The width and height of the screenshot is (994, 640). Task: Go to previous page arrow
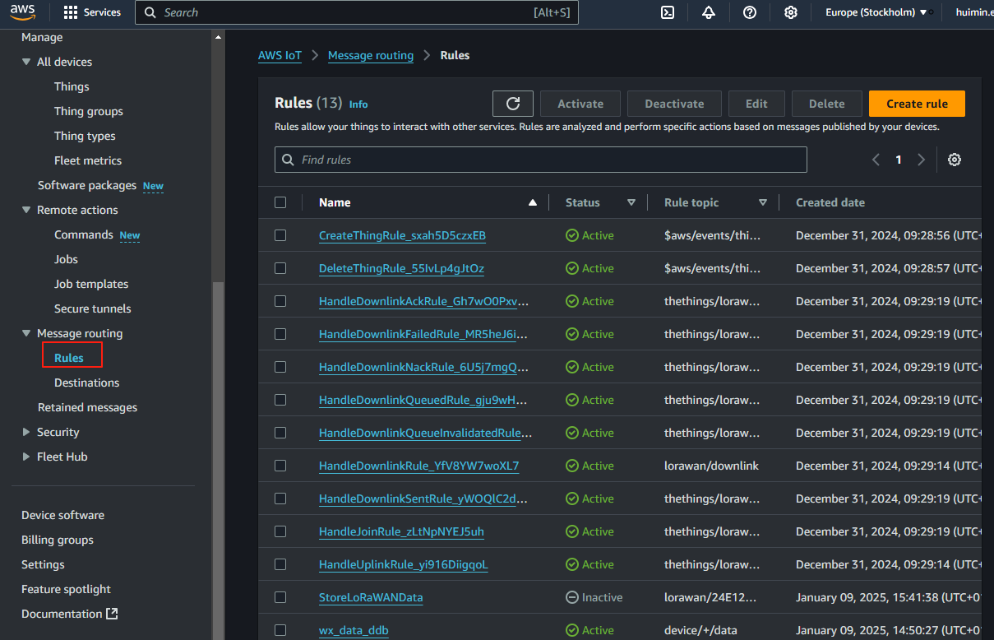(x=876, y=160)
